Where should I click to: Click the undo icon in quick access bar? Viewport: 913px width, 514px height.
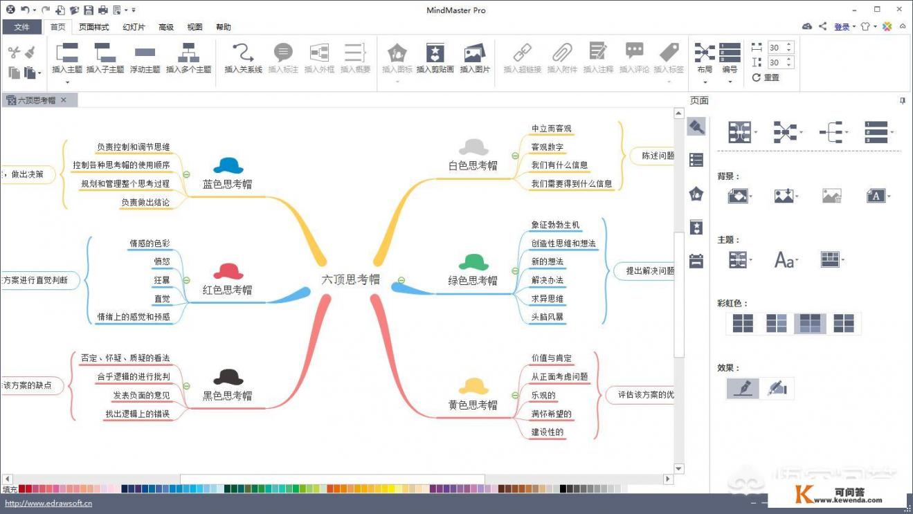pos(24,10)
